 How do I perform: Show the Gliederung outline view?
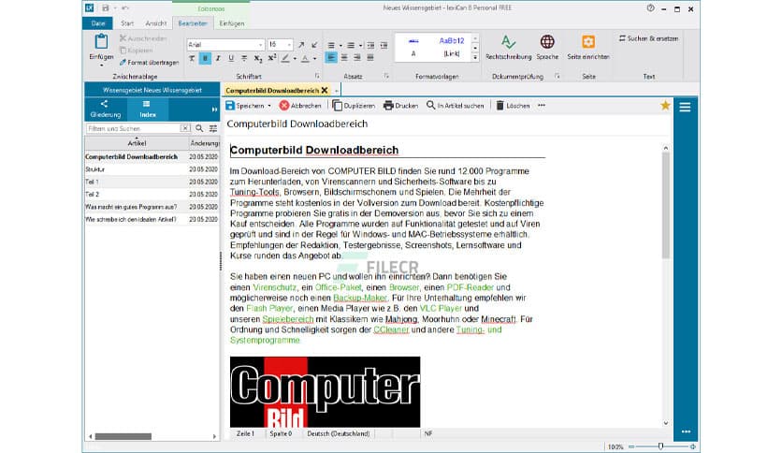tap(105, 109)
